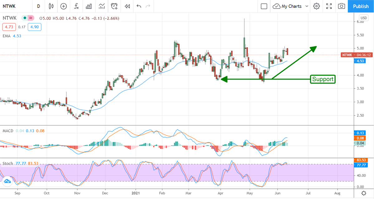Viewport: 374px width, 199px height.
Task: Click the Compare or Add Symbol plus icon
Action: point(64,6)
